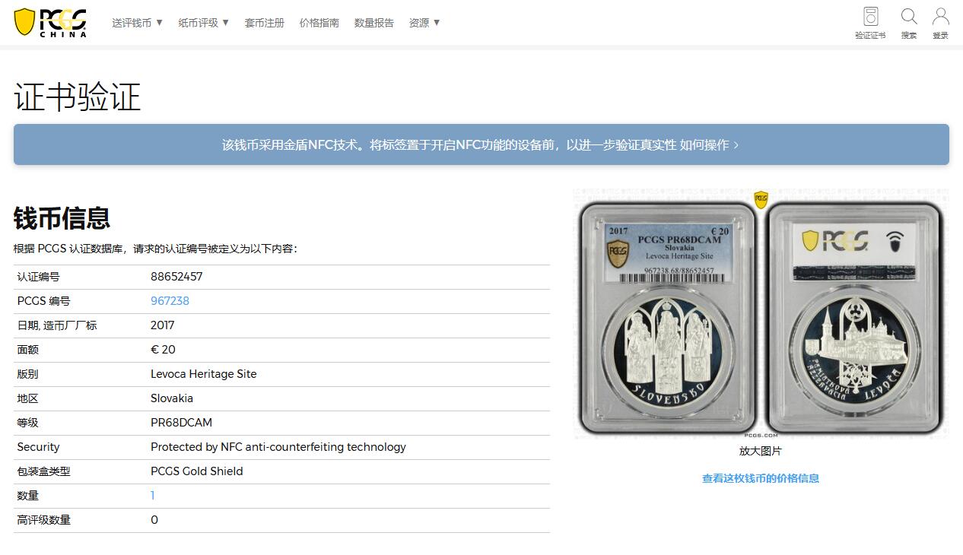Select the region value Slovakia
This screenshot has height=555, width=963.
click(x=172, y=398)
